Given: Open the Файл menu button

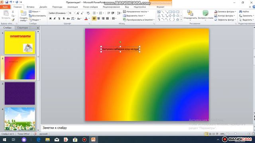Looking at the screenshot, I should click(5, 7).
